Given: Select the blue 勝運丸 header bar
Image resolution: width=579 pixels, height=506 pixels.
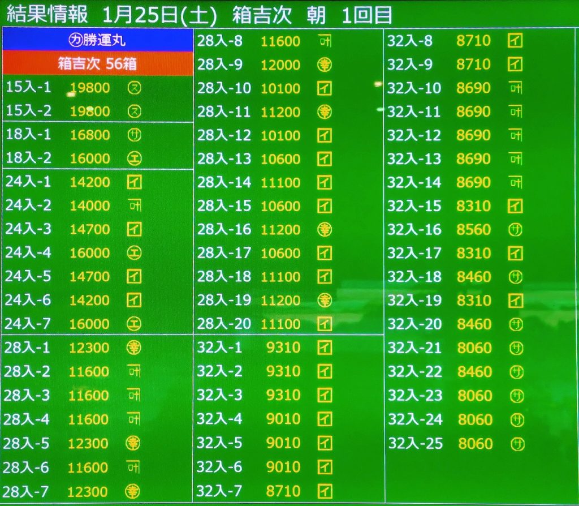Looking at the screenshot, I should tap(98, 41).
